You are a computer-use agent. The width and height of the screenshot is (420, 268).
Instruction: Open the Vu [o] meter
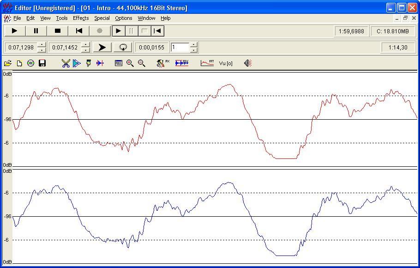tap(226, 64)
